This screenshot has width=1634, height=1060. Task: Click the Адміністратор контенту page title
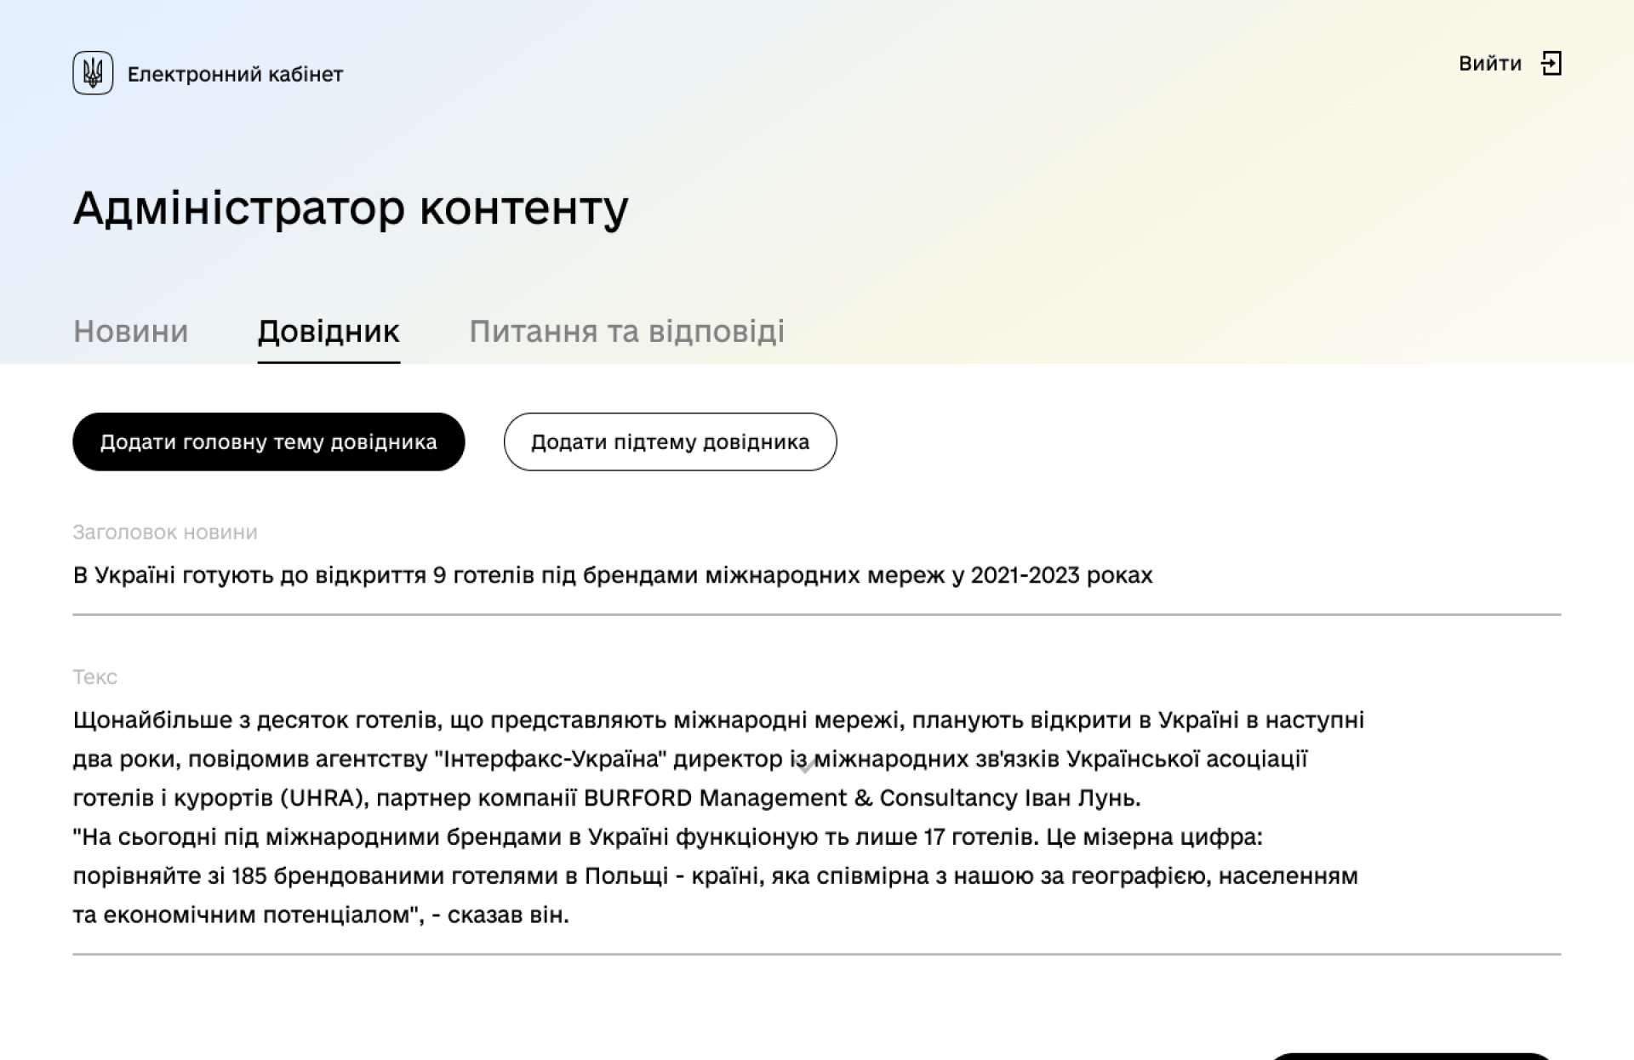[x=351, y=208]
